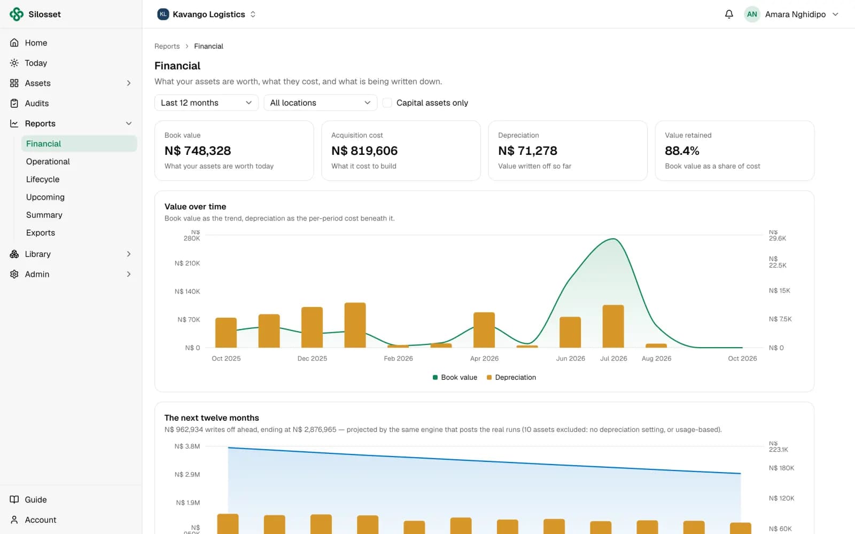Click The next twelve months heading
The height and width of the screenshot is (534, 855).
[x=212, y=418]
